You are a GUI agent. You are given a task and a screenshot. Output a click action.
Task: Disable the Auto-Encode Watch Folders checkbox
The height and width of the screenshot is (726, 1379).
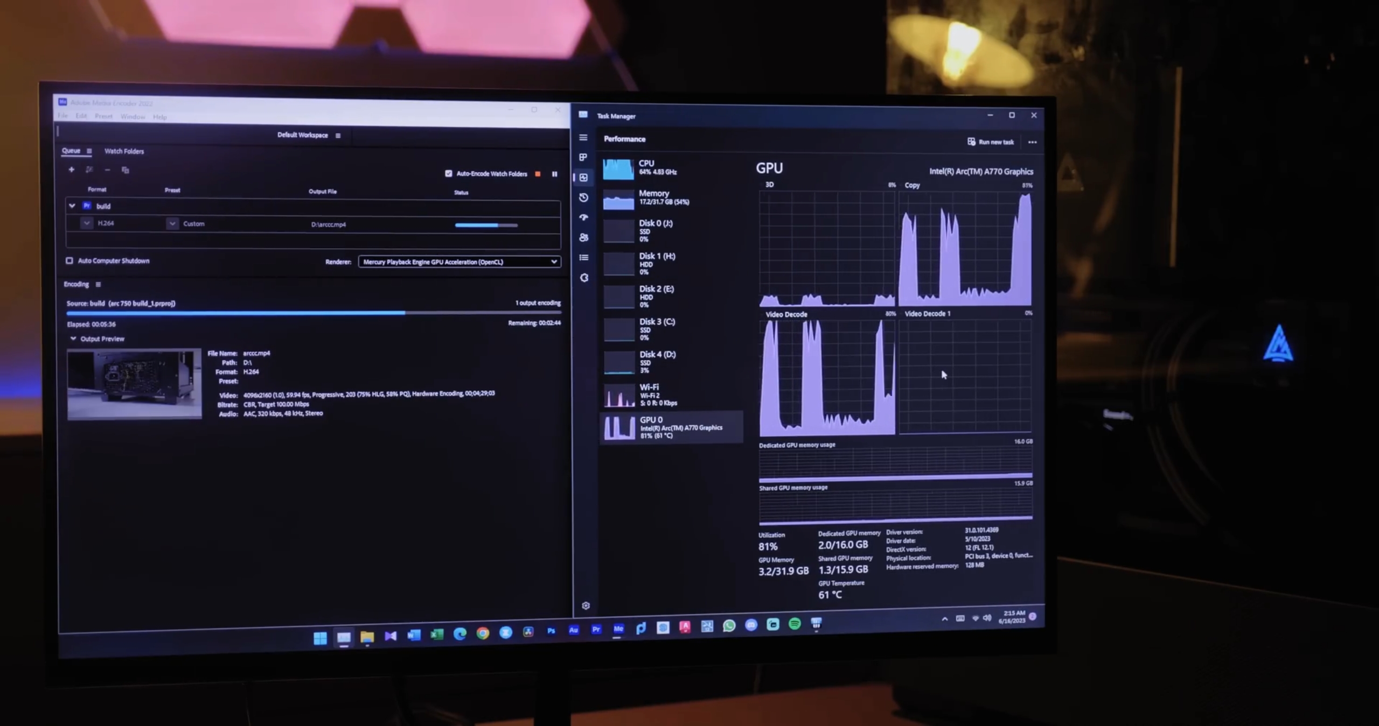(449, 173)
